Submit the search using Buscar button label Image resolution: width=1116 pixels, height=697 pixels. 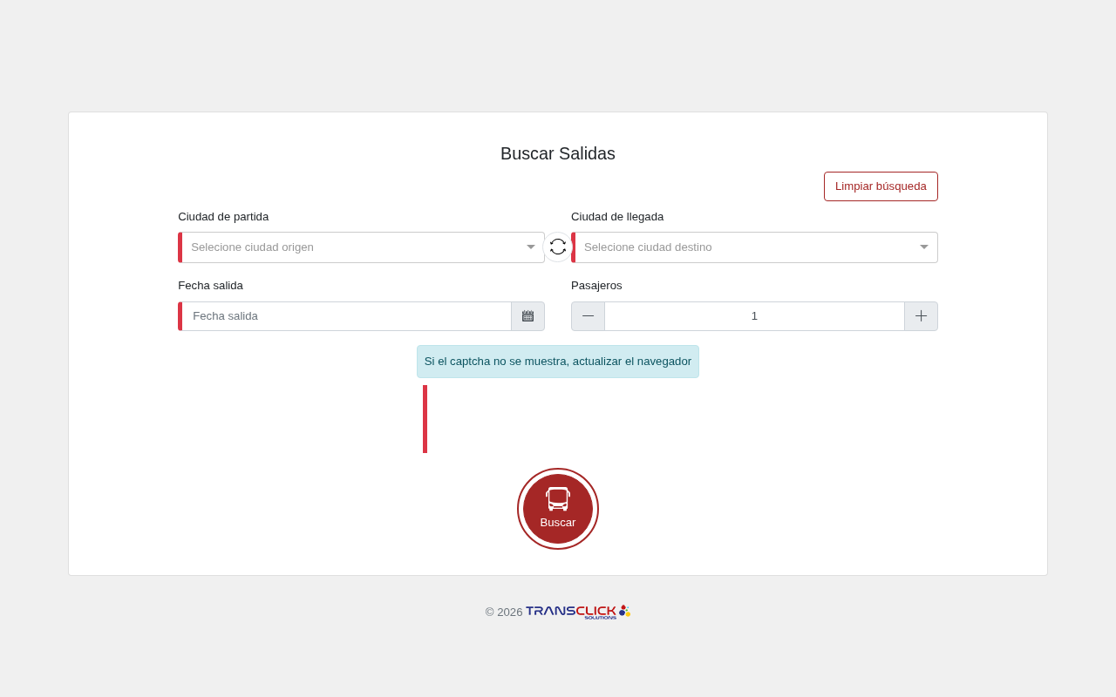pos(558,523)
